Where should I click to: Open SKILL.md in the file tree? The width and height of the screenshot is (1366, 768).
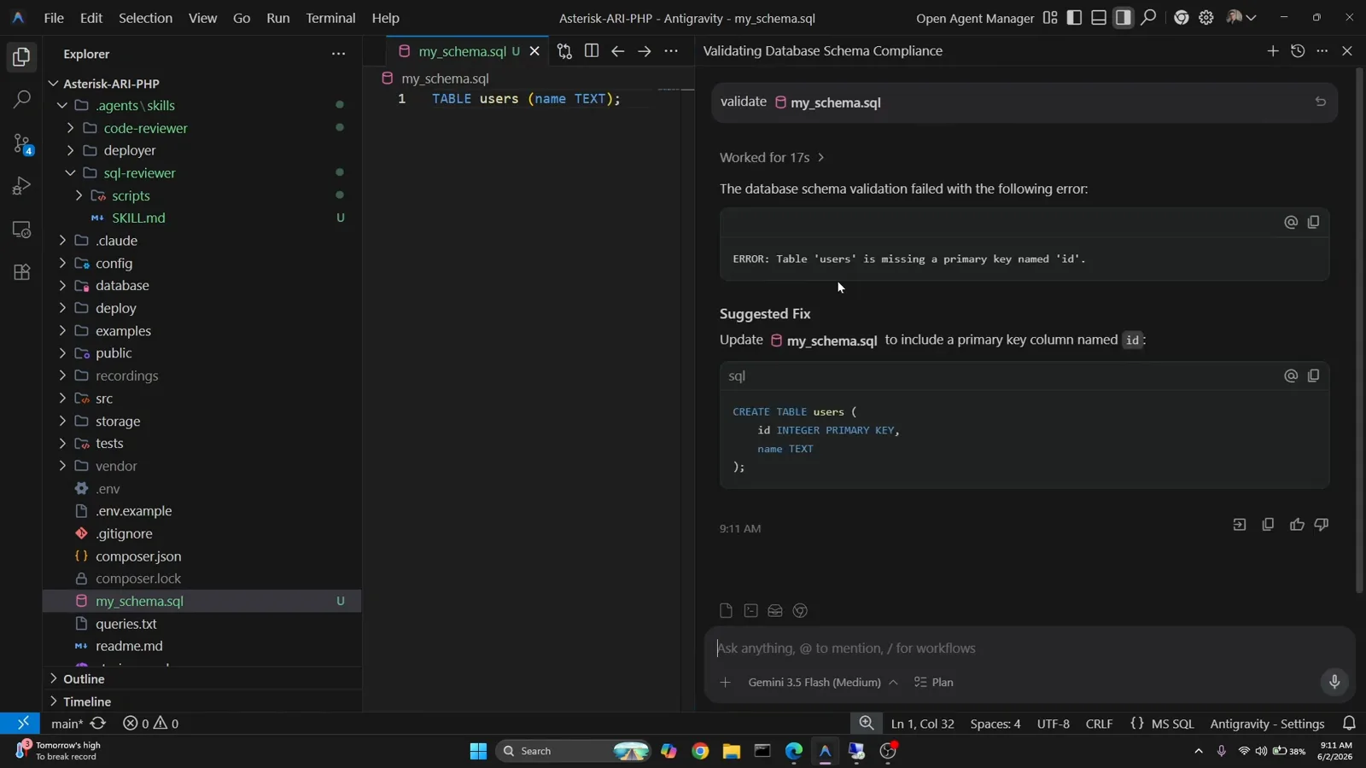coord(138,218)
